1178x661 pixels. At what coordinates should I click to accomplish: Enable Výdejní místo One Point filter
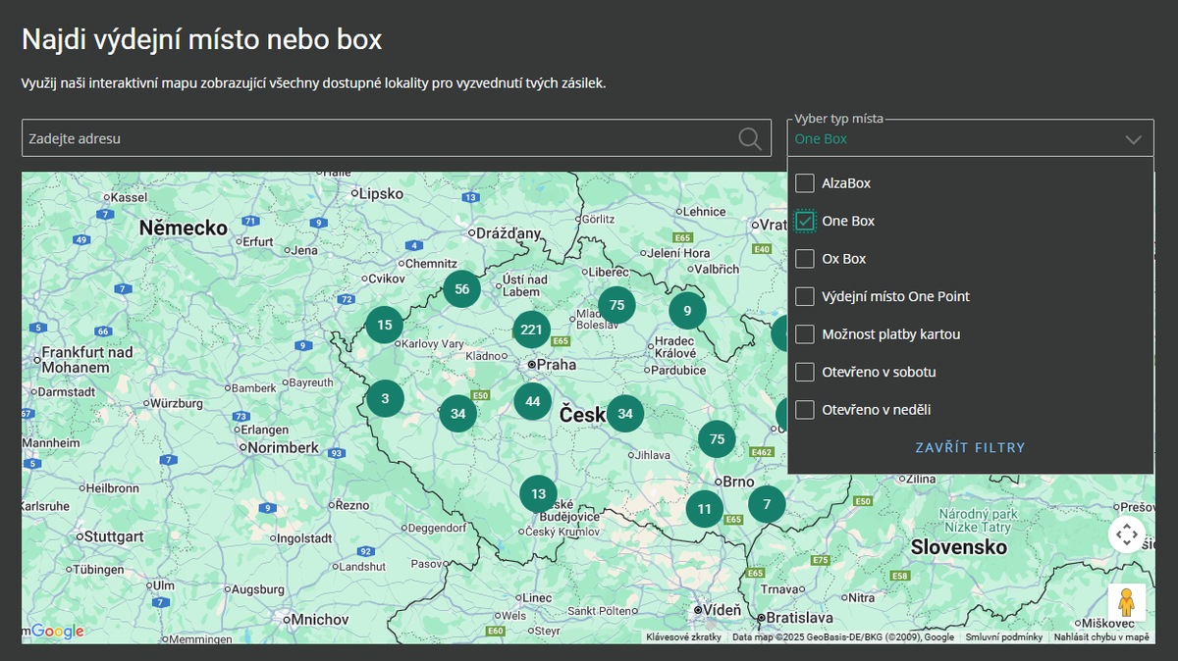click(805, 296)
